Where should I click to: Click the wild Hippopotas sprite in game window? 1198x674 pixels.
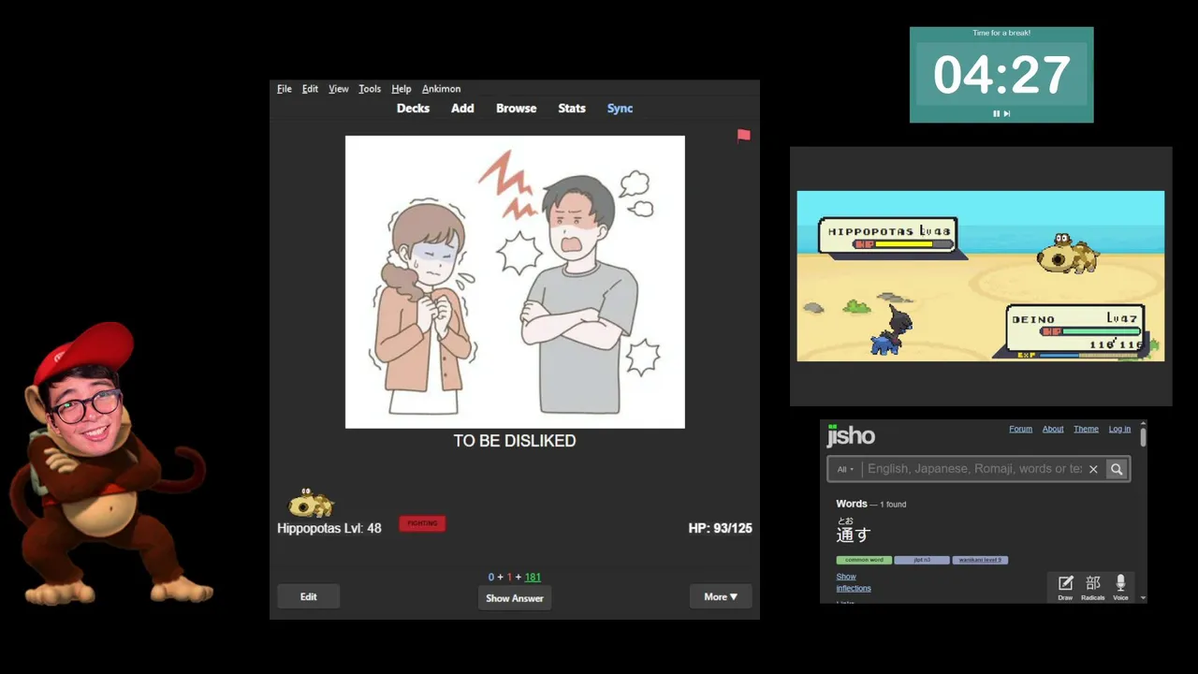tap(1068, 253)
